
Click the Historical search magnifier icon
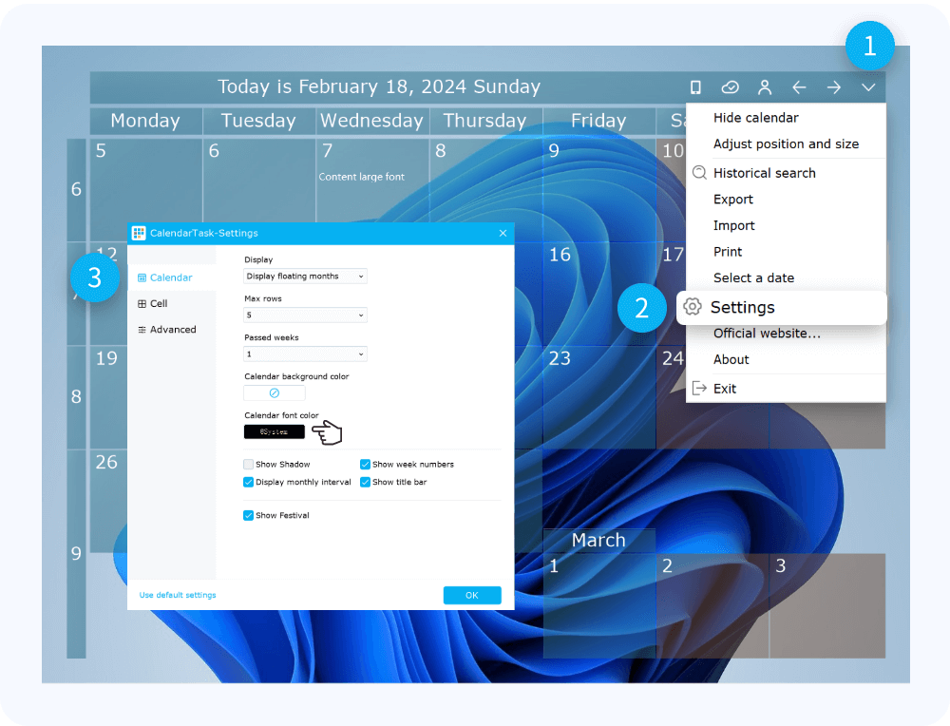click(699, 173)
